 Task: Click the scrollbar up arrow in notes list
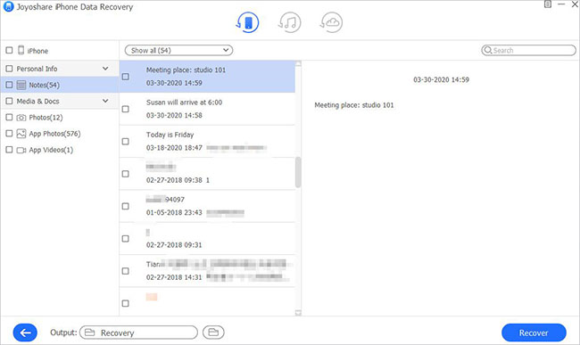point(298,64)
